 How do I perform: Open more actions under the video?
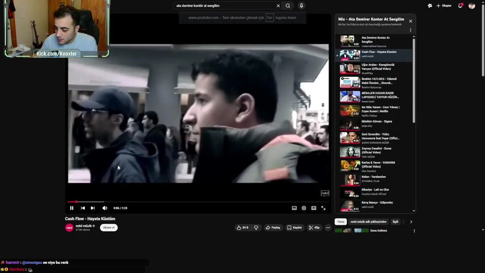click(328, 227)
